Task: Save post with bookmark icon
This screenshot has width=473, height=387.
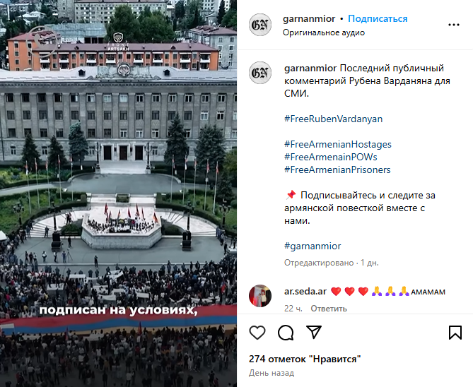Action: 455,333
